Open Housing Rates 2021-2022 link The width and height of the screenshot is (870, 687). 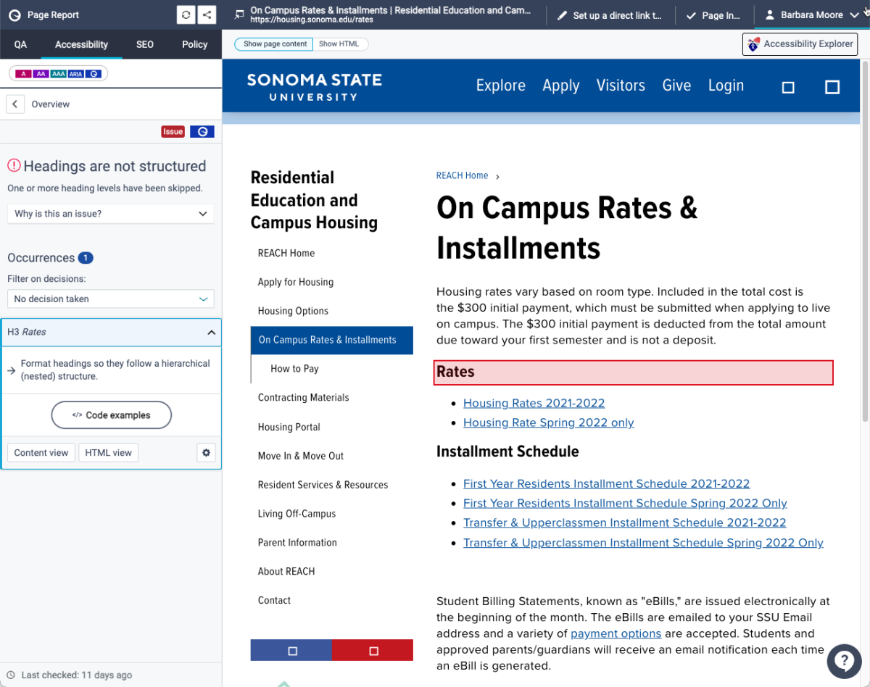(534, 403)
